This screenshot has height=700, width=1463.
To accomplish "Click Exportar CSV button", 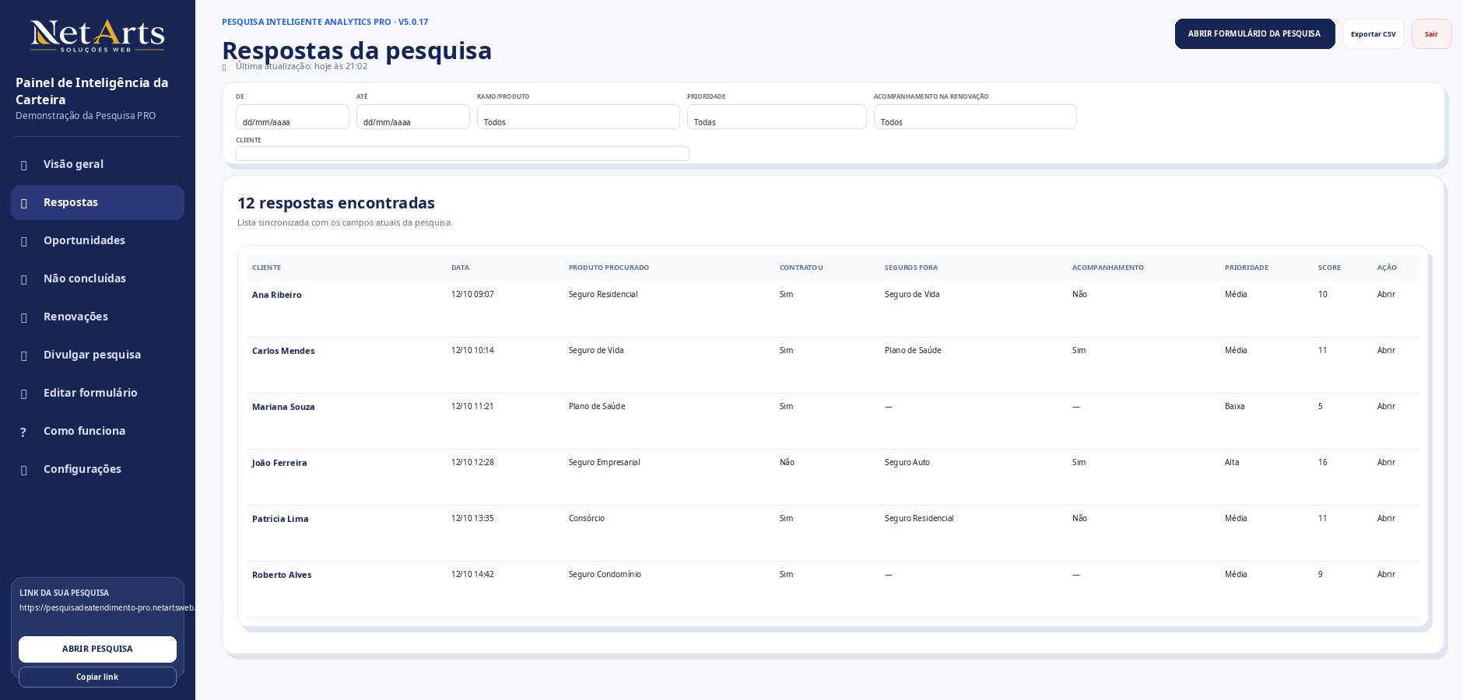I will [1373, 33].
